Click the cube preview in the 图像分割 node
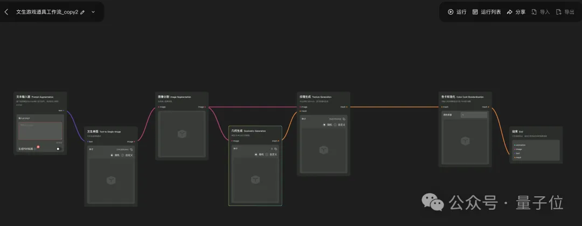Viewport: 582px width, 226px height. [x=182, y=134]
